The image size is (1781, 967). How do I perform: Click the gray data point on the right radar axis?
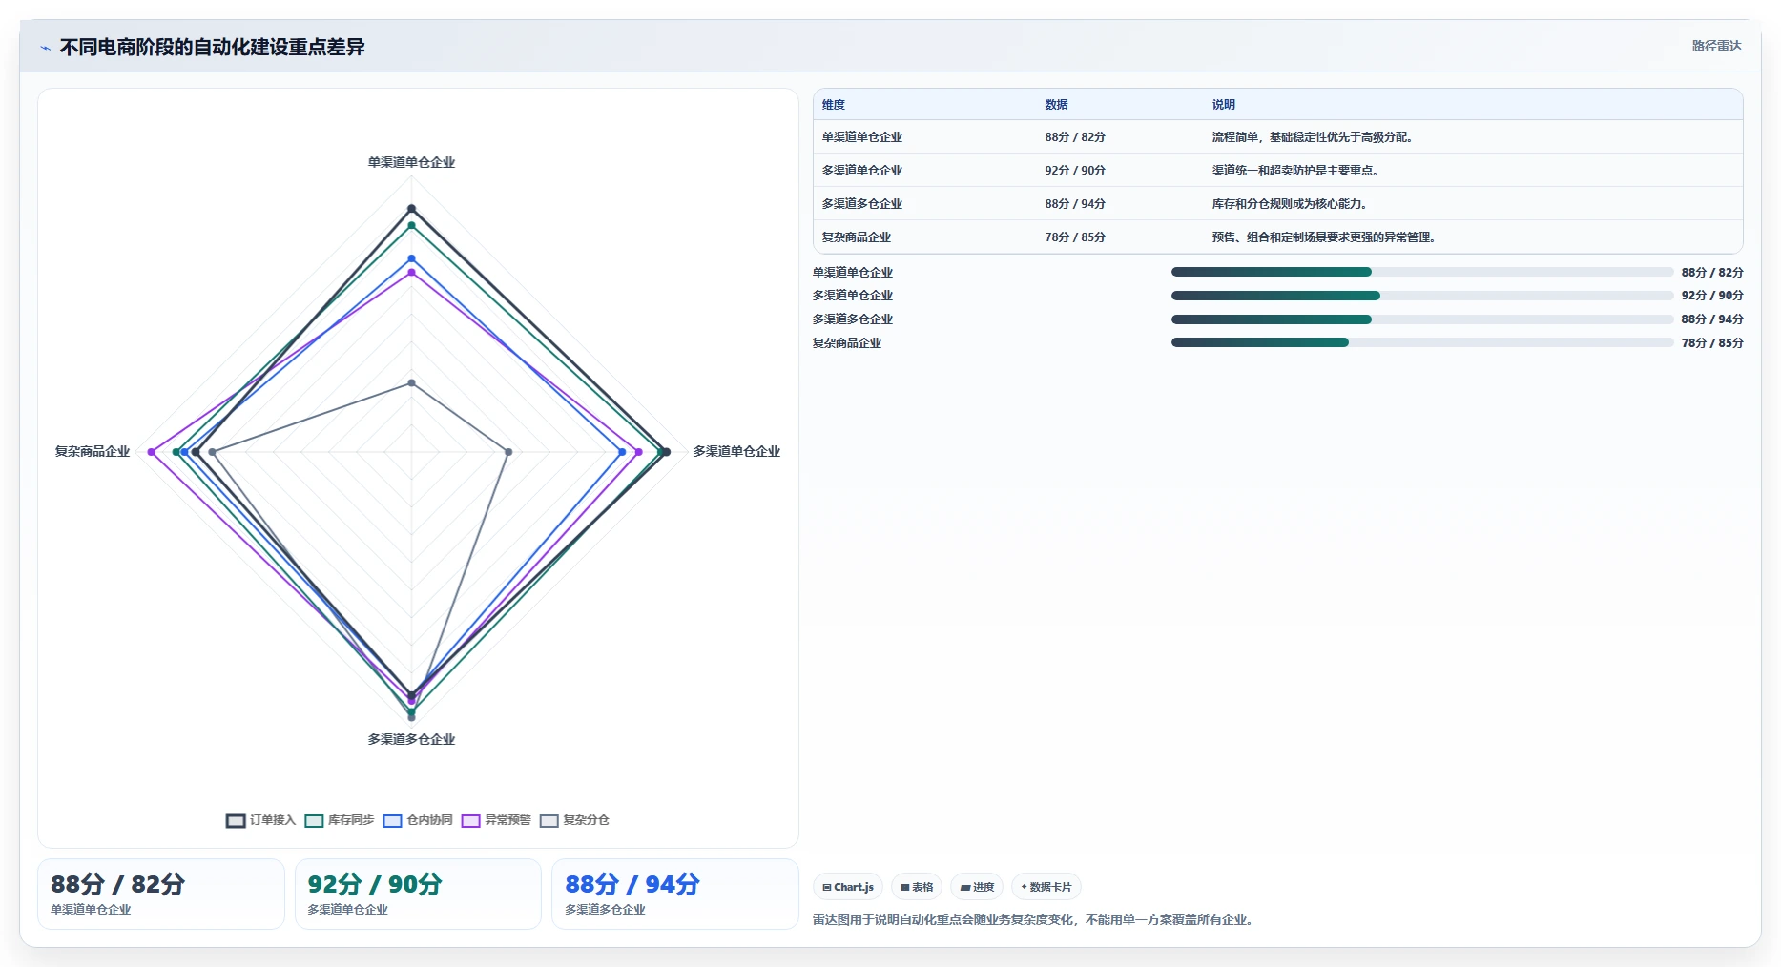508,452
